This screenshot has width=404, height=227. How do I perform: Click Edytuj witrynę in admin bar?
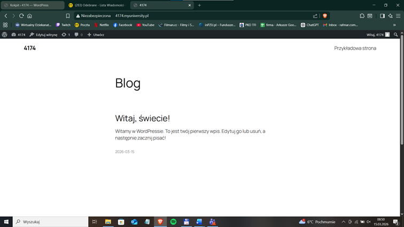pos(43,35)
